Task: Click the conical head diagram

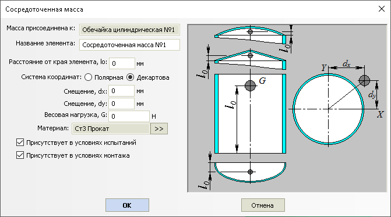Action: [250, 60]
